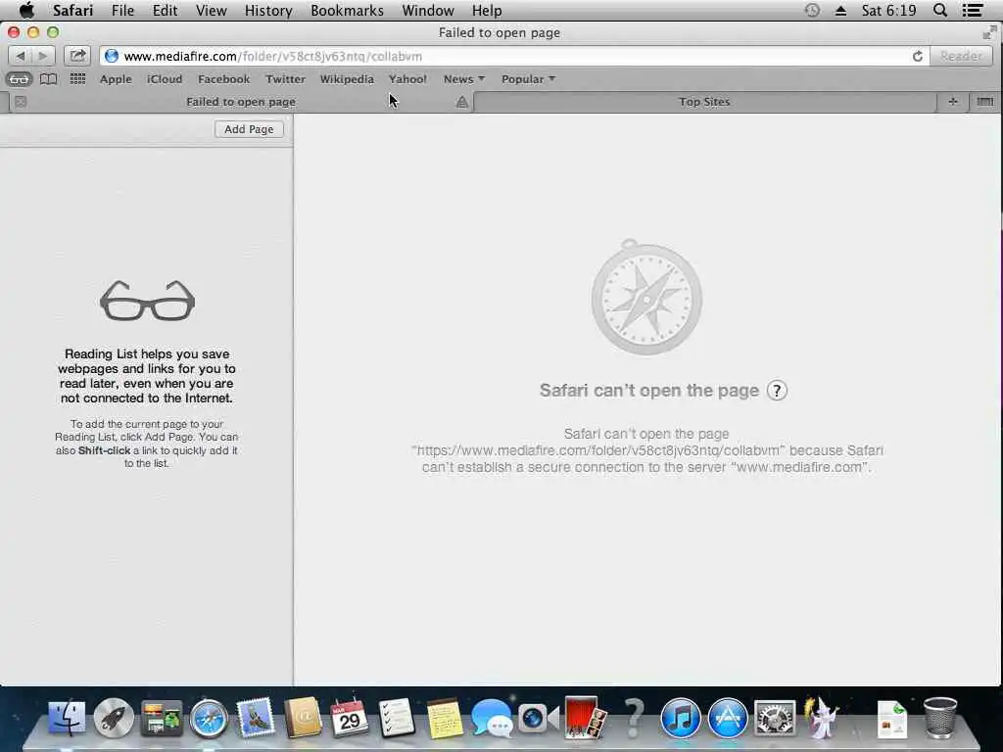Open the Edit menu

click(165, 10)
